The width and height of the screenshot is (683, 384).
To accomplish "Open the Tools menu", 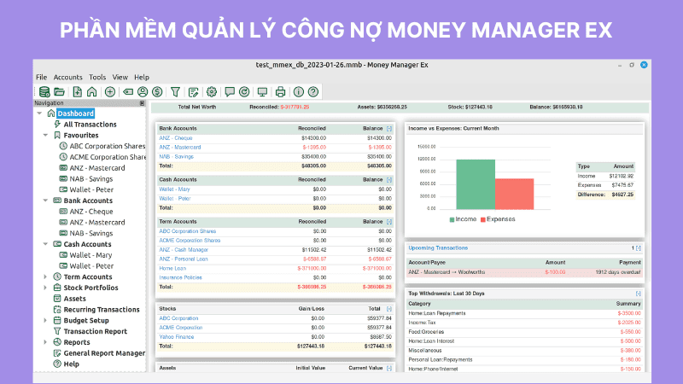I will click(97, 77).
